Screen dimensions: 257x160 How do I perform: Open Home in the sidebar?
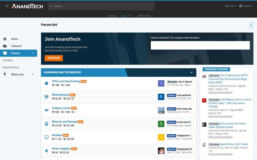[15, 39]
